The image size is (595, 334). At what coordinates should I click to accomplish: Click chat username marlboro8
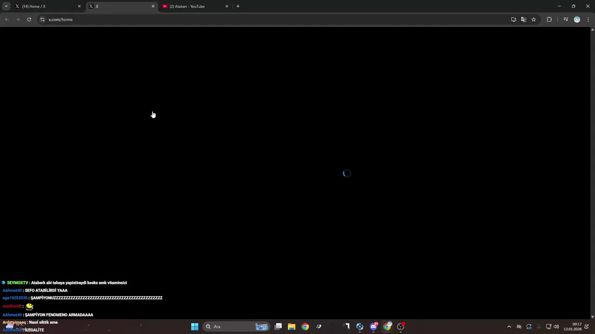click(12, 306)
